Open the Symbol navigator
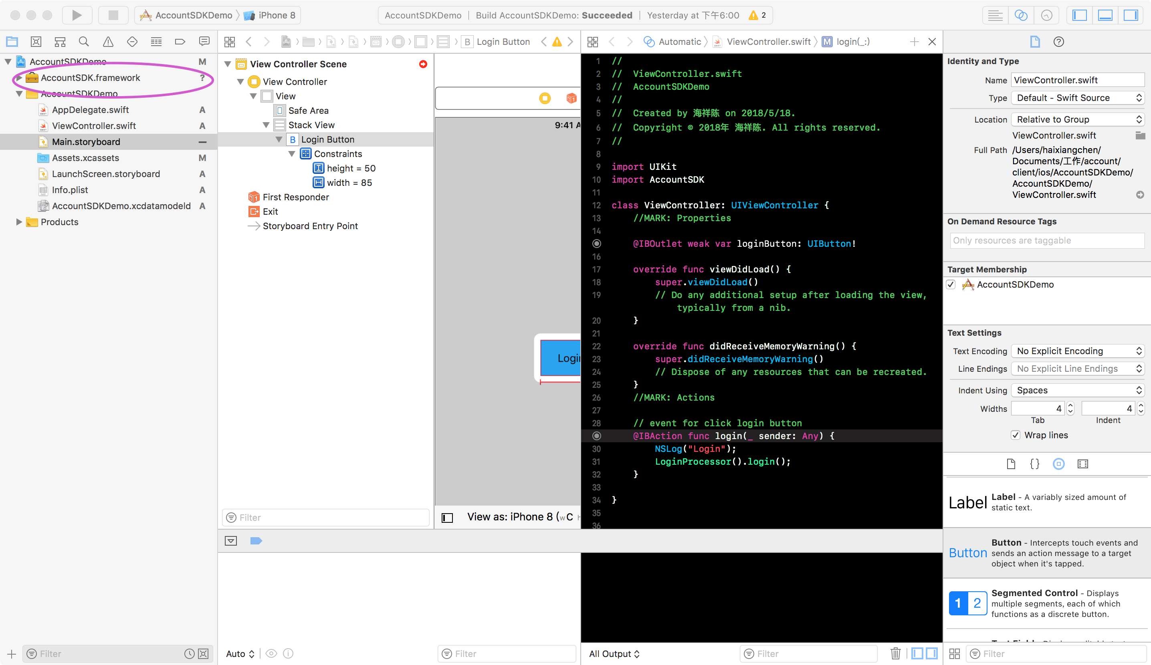Viewport: 1151px width, 665px height. point(60,42)
